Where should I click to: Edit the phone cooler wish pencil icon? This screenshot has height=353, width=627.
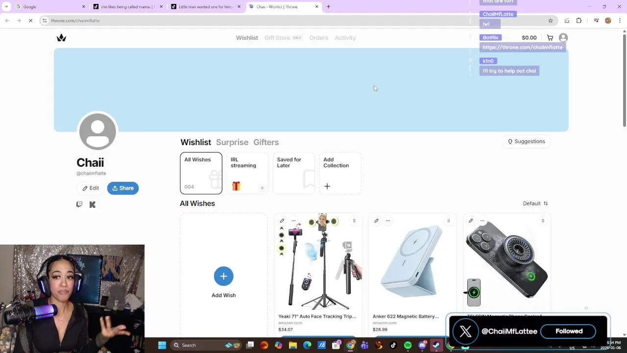[x=471, y=221]
